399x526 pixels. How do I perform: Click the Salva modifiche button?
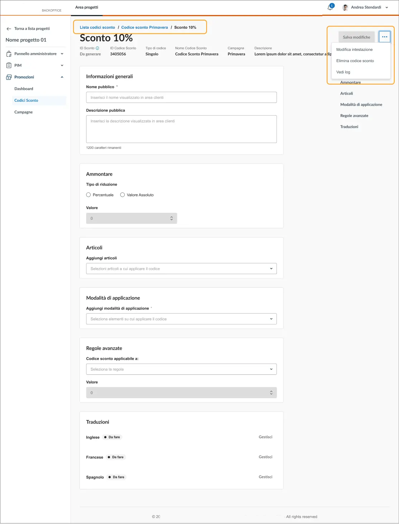click(x=356, y=37)
